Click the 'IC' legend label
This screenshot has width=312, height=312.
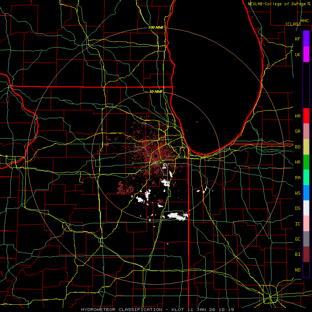pos(297,224)
